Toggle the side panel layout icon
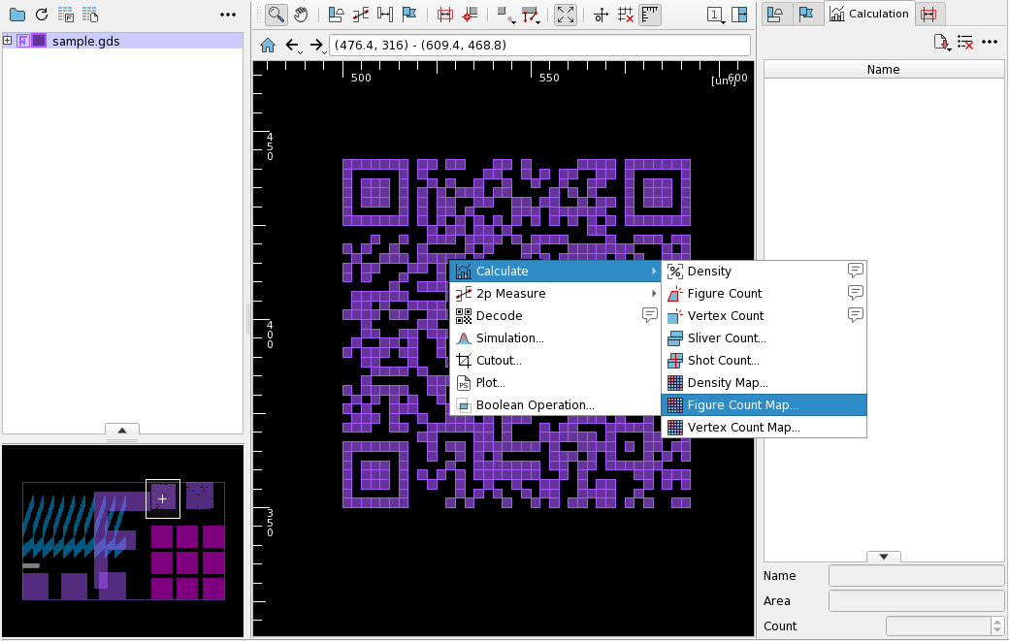 (740, 15)
